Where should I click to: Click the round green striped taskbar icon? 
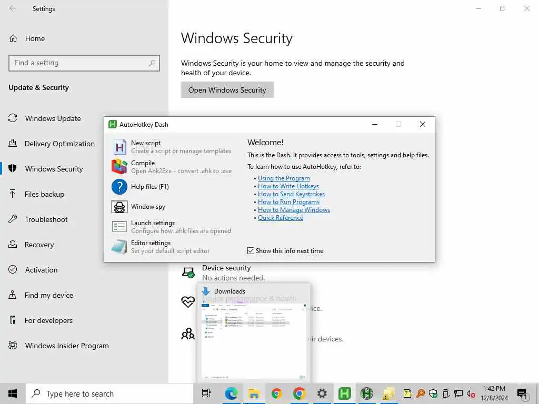pos(367,393)
